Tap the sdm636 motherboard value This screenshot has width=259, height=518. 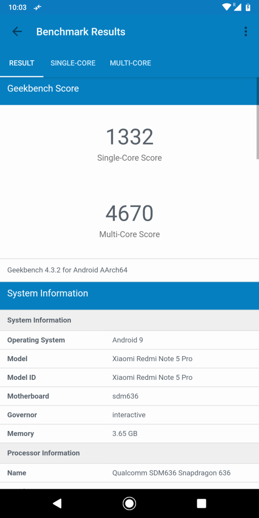click(125, 396)
